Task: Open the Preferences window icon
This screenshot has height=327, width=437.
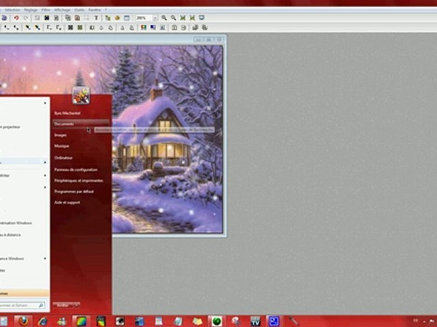Action: pyautogui.click(x=127, y=18)
